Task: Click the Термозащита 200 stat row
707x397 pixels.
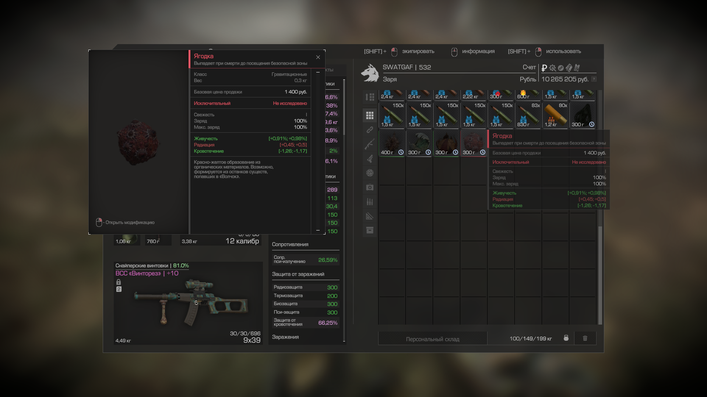Action: coord(306,296)
